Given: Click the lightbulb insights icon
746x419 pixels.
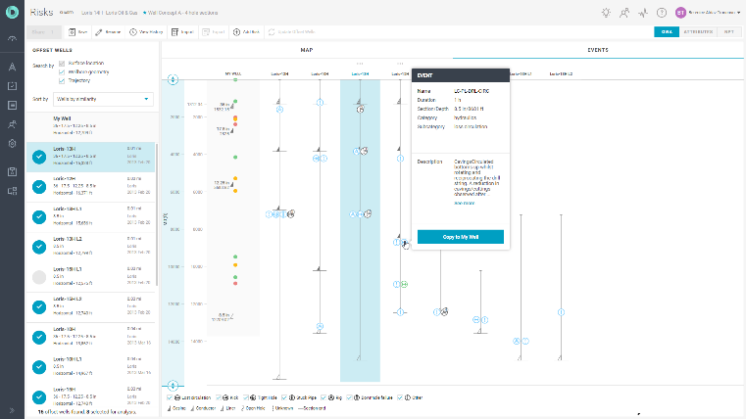Looking at the screenshot, I should click(607, 13).
